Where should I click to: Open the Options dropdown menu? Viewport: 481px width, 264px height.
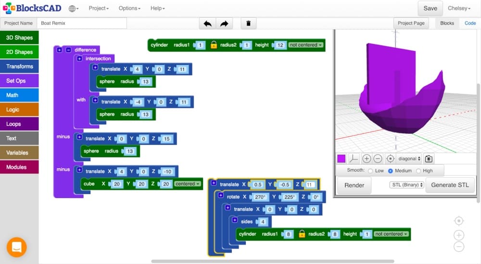click(x=129, y=8)
